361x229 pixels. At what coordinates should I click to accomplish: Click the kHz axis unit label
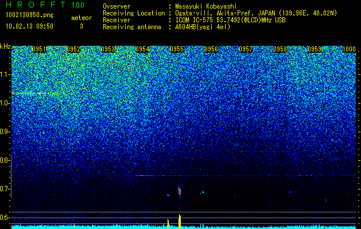(5, 46)
